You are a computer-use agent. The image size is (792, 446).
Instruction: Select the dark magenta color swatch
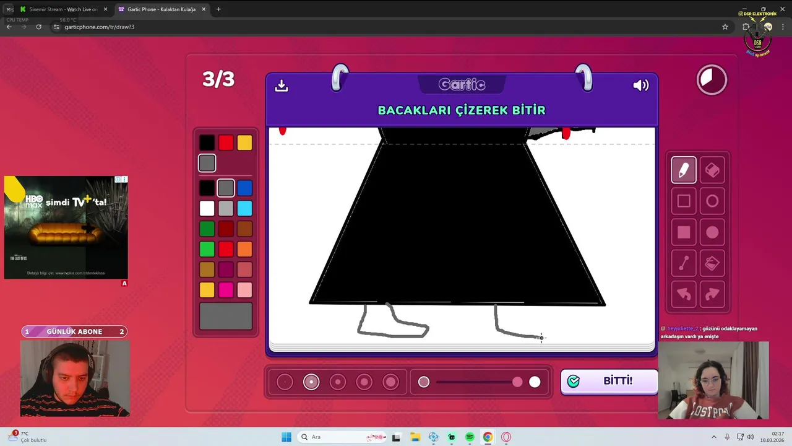226,269
